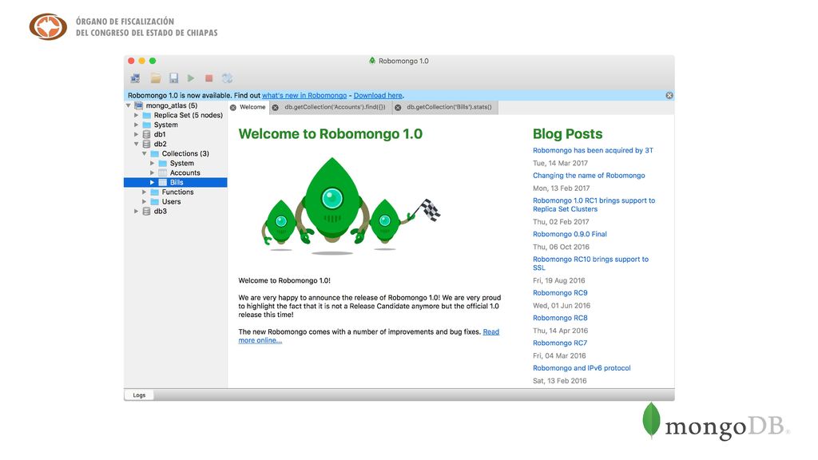This screenshot has height=460, width=818.
Task: Collapse the db2 database
Action: [136, 144]
